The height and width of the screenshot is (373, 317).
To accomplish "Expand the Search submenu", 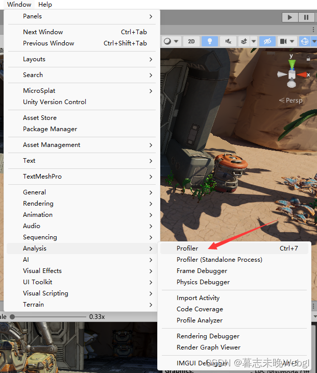I will coord(82,75).
